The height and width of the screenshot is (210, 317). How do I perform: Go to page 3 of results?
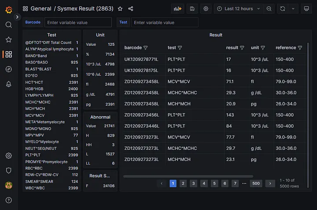point(193,183)
